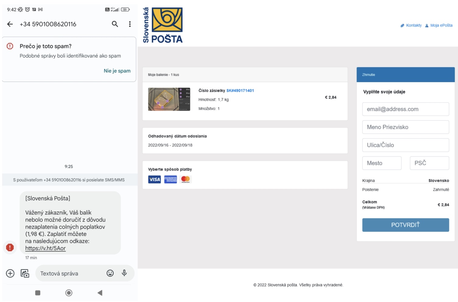
Task: Open the Kontakty link
Action: 414,26
